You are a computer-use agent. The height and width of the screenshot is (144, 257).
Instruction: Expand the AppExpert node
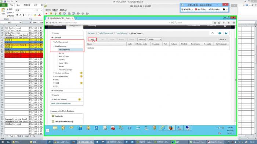(x=52, y=38)
